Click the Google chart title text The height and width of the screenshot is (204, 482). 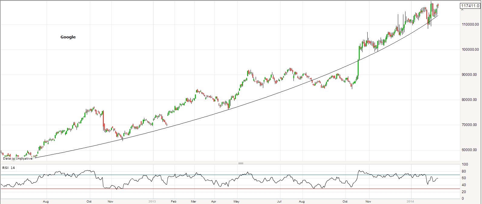(x=68, y=37)
